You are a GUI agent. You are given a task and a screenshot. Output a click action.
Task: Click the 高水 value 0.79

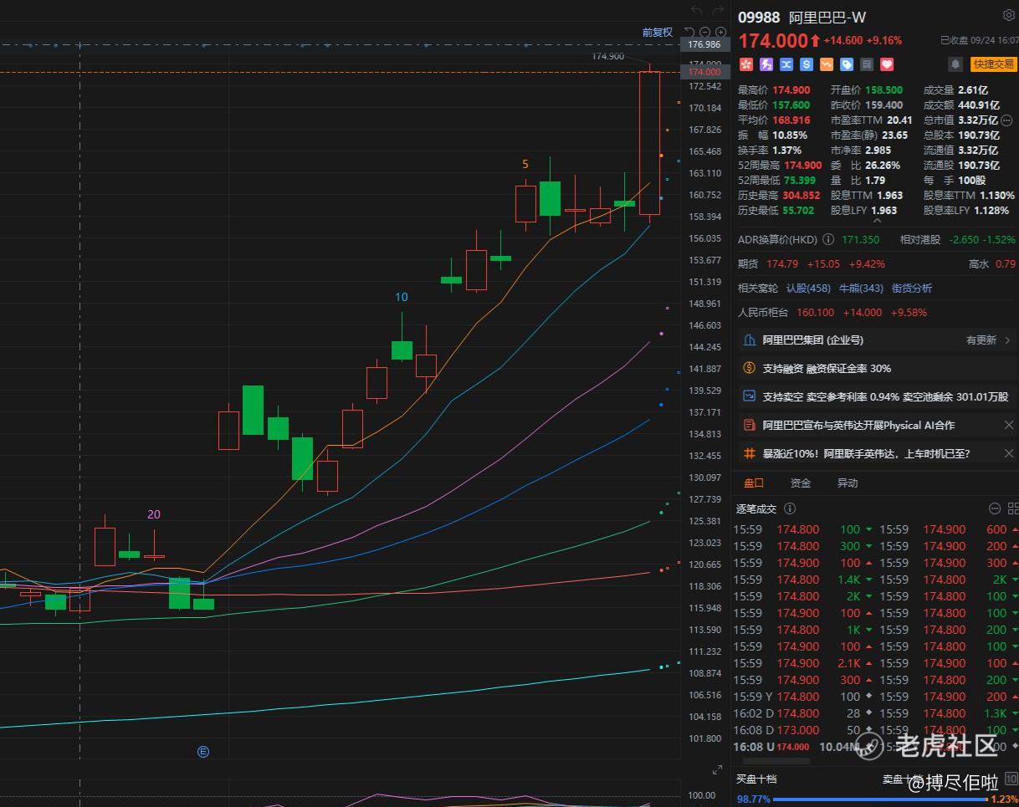tap(1006, 264)
